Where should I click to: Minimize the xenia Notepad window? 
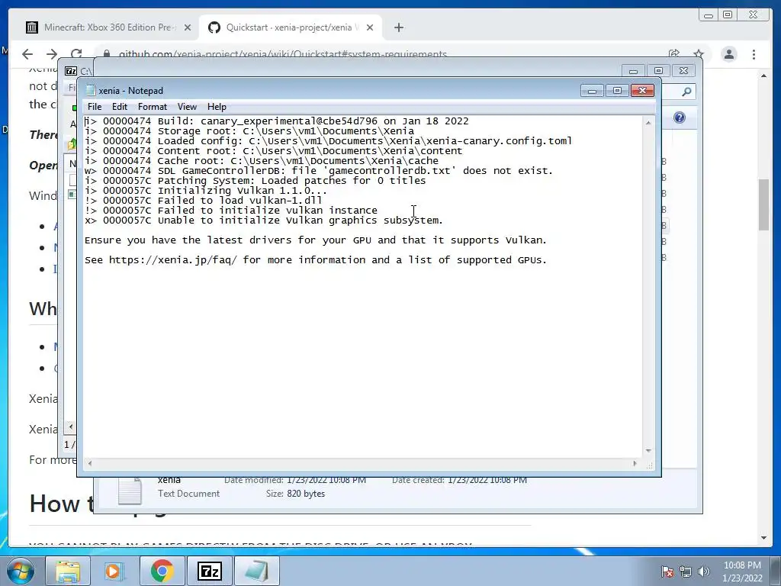click(x=592, y=91)
